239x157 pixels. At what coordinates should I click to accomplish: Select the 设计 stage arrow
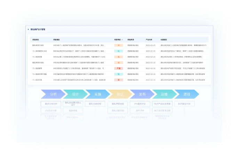[75, 94]
